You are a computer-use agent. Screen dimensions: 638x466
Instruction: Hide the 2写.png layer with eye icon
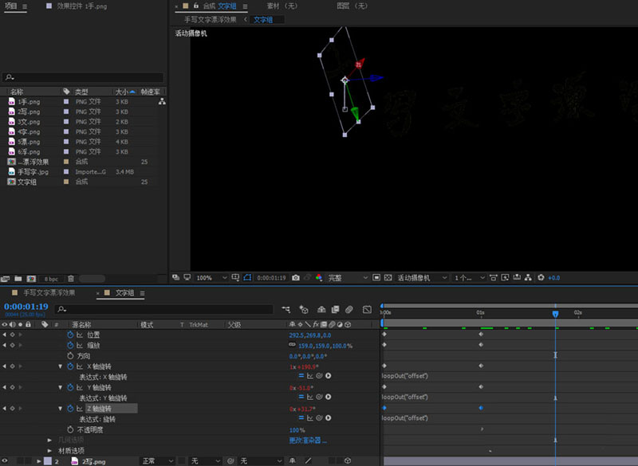pos(5,461)
